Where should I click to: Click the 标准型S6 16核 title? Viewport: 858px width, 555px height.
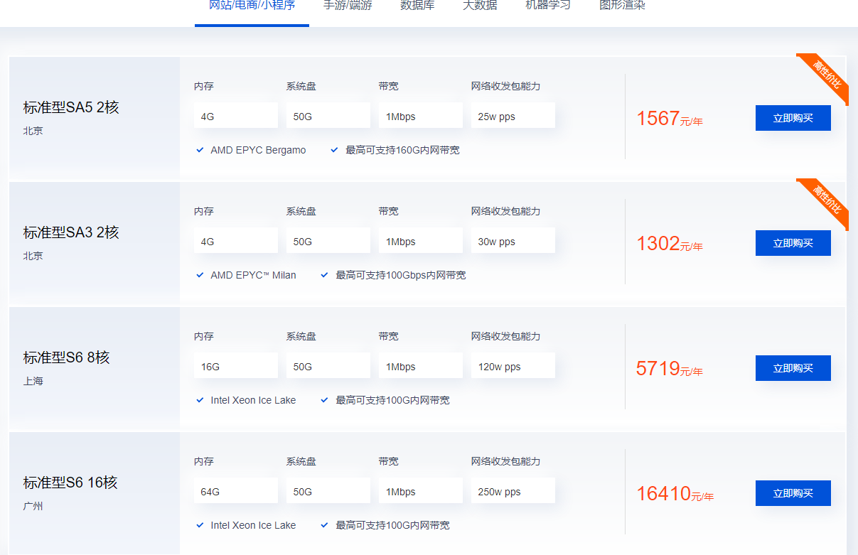tap(70, 483)
